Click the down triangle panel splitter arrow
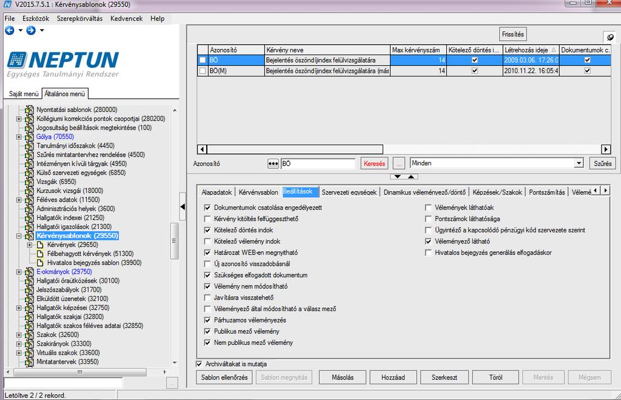 [x=398, y=177]
